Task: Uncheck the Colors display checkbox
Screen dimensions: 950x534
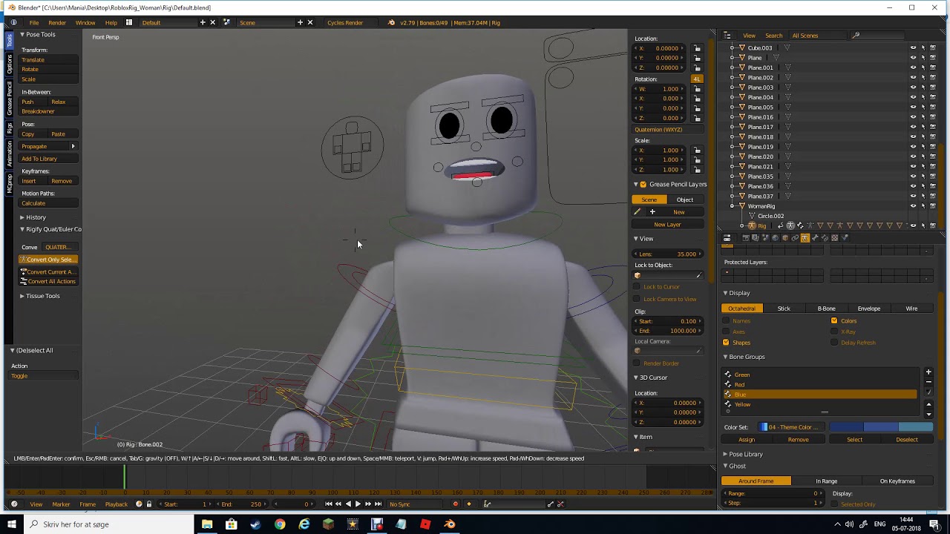Action: coord(834,321)
